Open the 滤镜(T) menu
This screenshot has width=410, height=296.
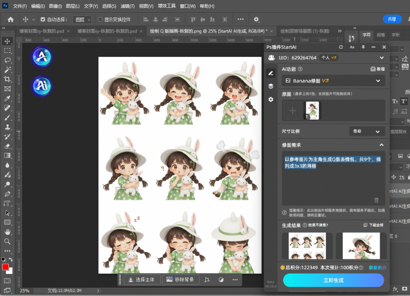127,6
